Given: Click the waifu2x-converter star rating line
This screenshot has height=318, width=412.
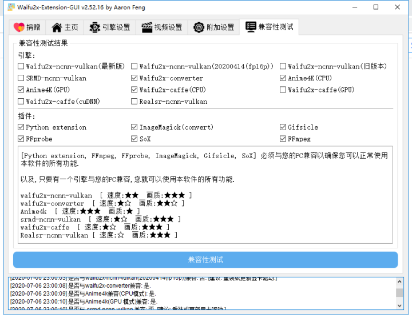Looking at the screenshot, I should [x=103, y=203].
